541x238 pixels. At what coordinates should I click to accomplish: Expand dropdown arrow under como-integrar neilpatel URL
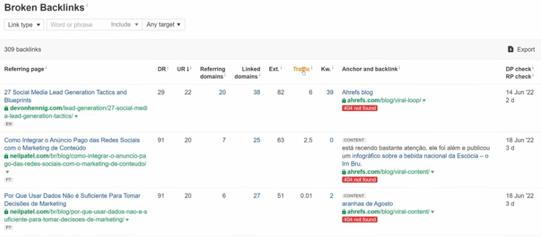(x=7, y=172)
